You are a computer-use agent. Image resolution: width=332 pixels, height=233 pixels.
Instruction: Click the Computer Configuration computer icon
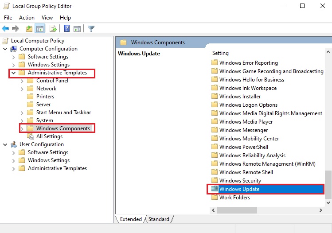tap(14, 49)
